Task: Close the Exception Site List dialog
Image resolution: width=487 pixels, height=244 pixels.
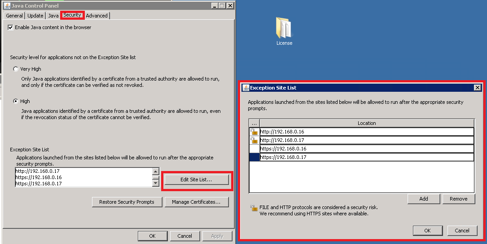Action: [478, 88]
